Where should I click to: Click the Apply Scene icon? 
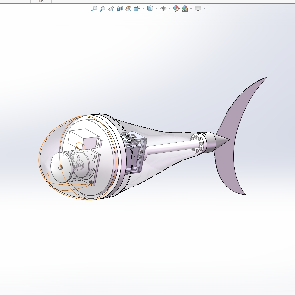click(185, 9)
